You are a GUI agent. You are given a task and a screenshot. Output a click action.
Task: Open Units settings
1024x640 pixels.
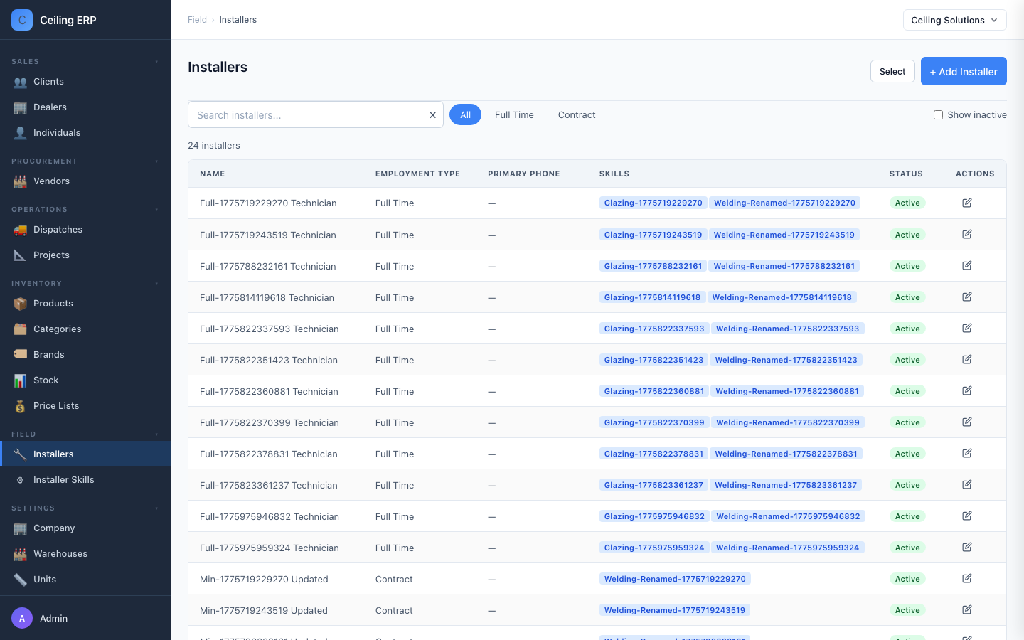tap(85, 580)
